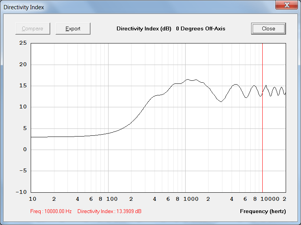Click the Export button

coord(73,29)
